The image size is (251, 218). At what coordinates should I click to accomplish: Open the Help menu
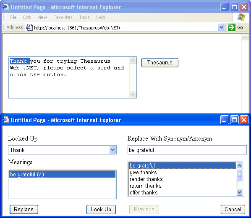(101, 17)
